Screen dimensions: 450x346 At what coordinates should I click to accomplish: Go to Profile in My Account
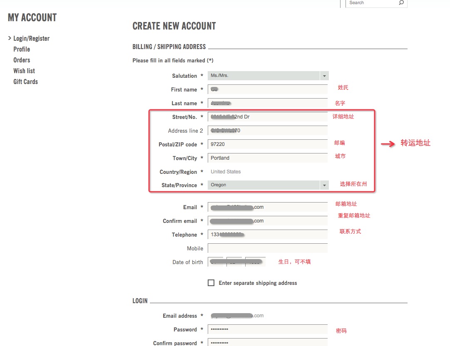[x=22, y=49]
